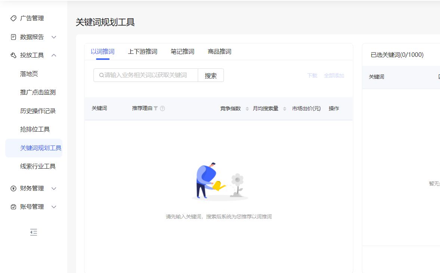Sort by 月均搜索量 column arrows
The width and height of the screenshot is (440, 273).
(284, 109)
